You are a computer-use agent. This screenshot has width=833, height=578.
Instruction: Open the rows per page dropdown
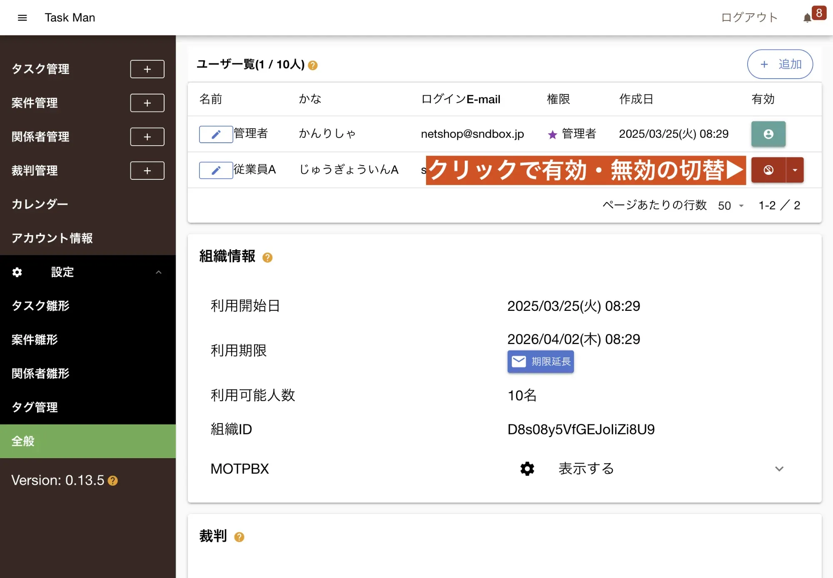click(731, 206)
